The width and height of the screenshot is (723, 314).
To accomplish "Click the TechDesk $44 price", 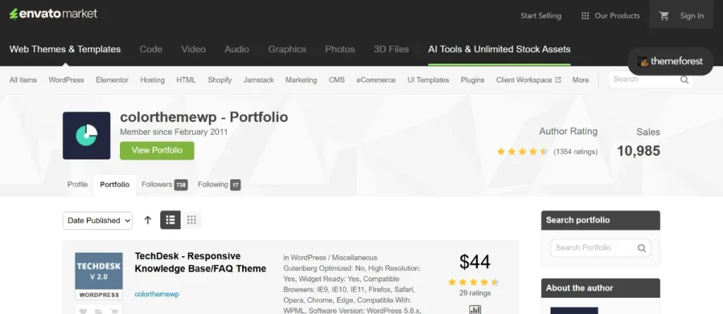I will pyautogui.click(x=475, y=262).
